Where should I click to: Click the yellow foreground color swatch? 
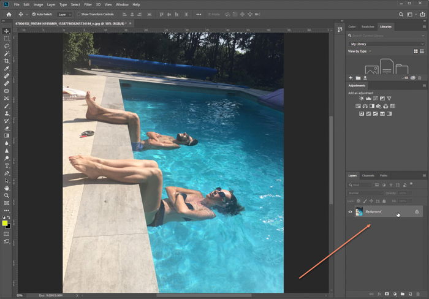(x=5, y=223)
